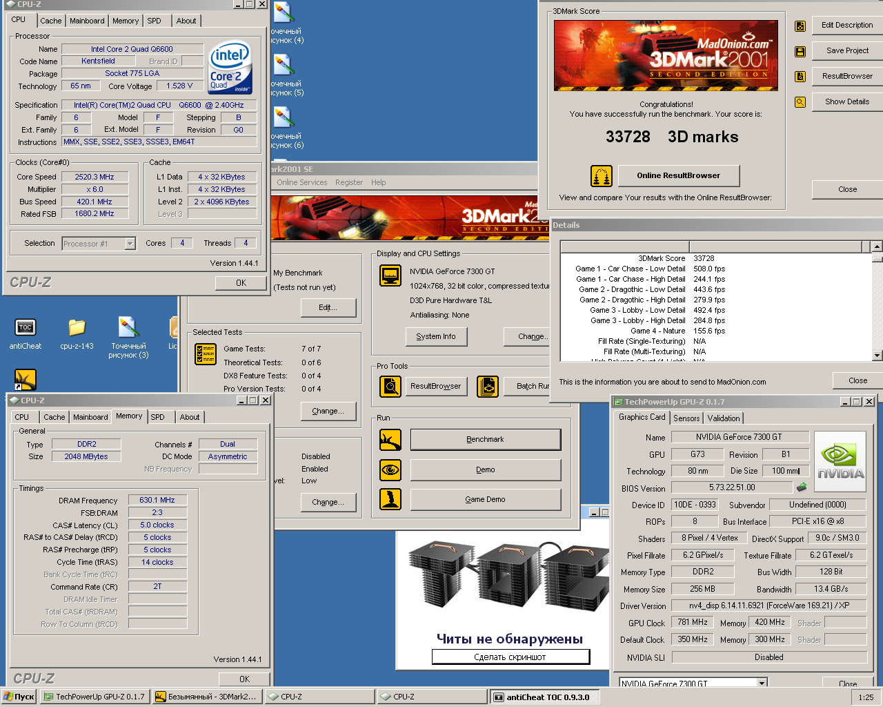Click the Save Project button
The height and width of the screenshot is (707, 883).
pyautogui.click(x=847, y=51)
